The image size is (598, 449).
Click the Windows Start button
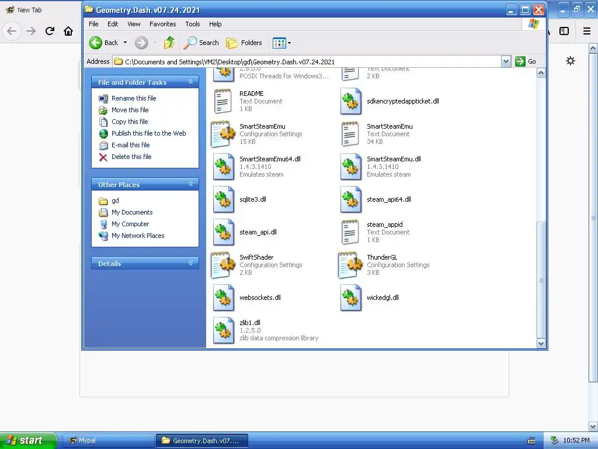click(x=28, y=440)
